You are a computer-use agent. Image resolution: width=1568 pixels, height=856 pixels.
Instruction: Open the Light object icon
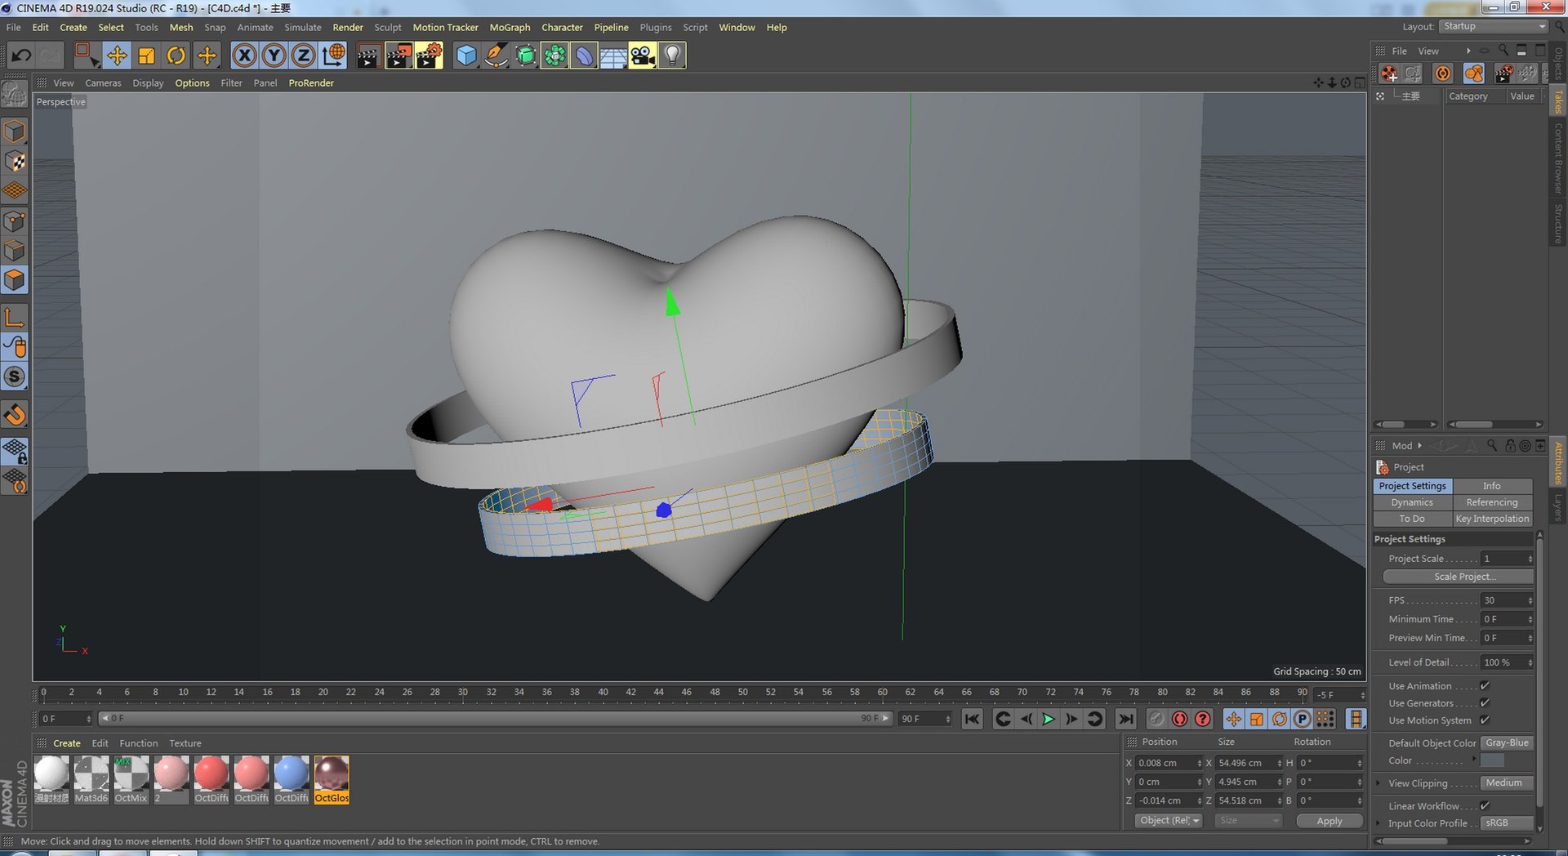[671, 56]
